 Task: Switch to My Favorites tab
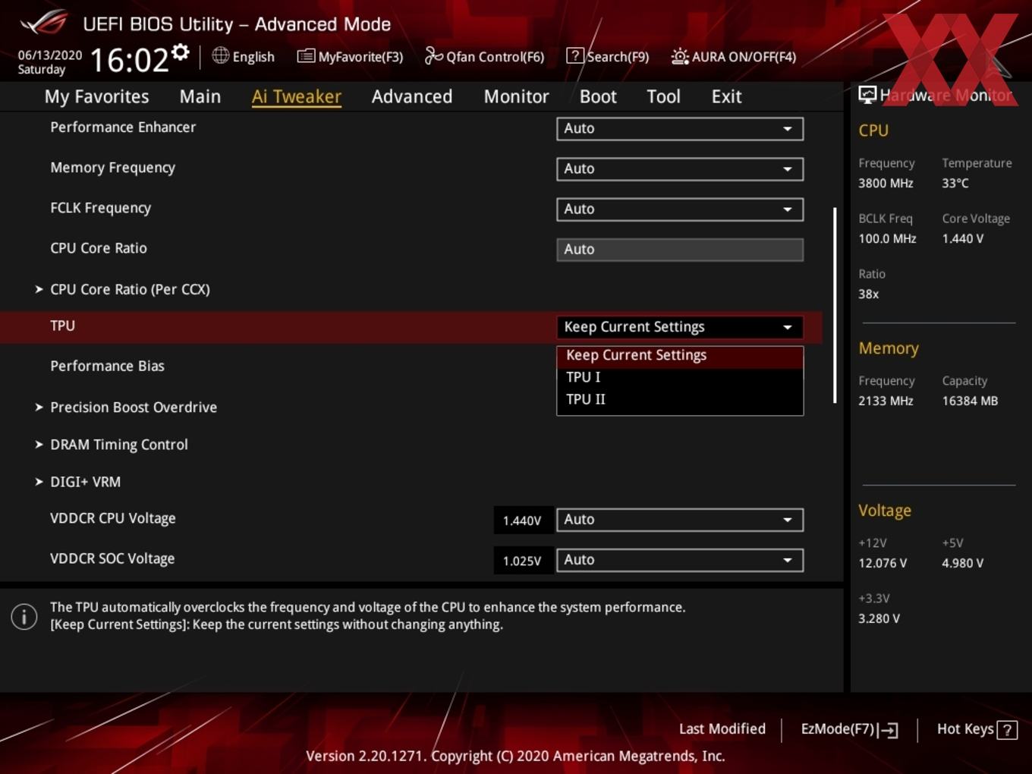tap(96, 96)
